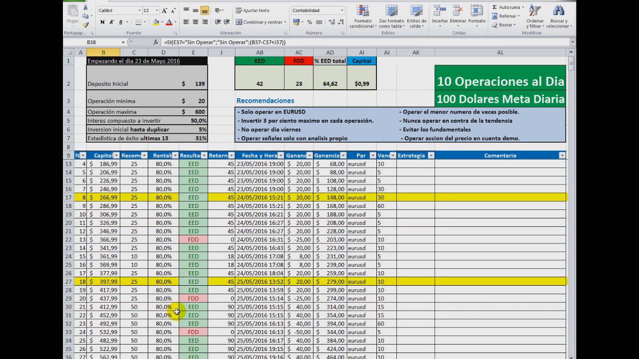Open the Resultado column filter dropdown

point(204,156)
